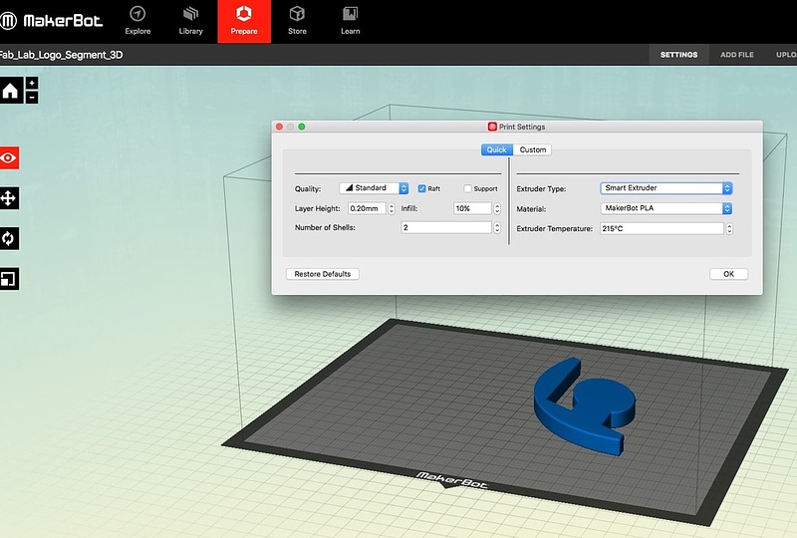
Task: Click the Layer Height field
Action: point(367,208)
